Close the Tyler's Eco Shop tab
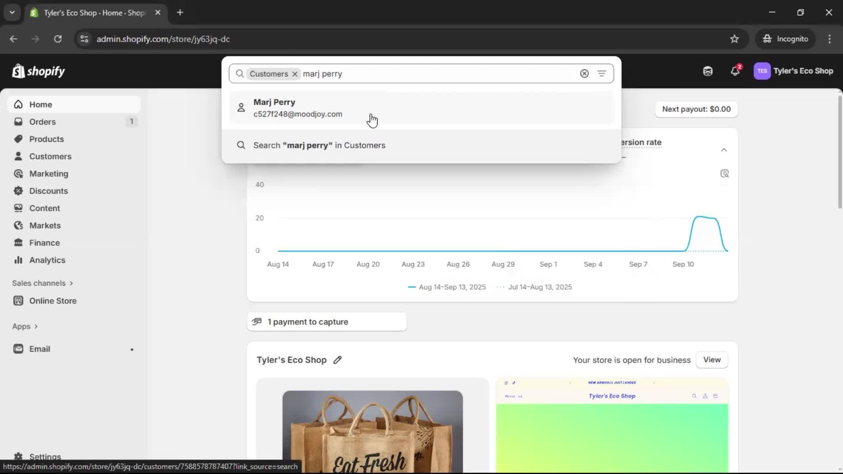Image resolution: width=843 pixels, height=474 pixels. (x=158, y=13)
